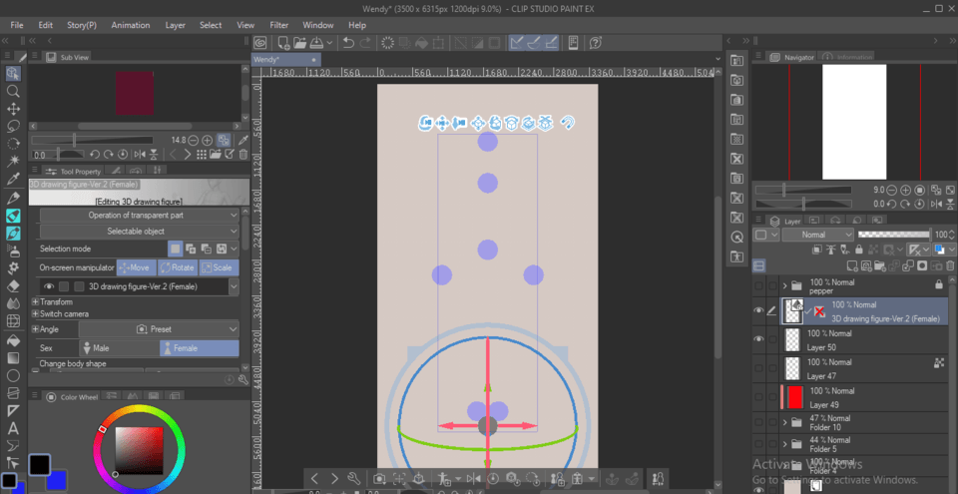The width and height of the screenshot is (958, 494).
Task: Select the Fill bucket tool
Action: 13,340
